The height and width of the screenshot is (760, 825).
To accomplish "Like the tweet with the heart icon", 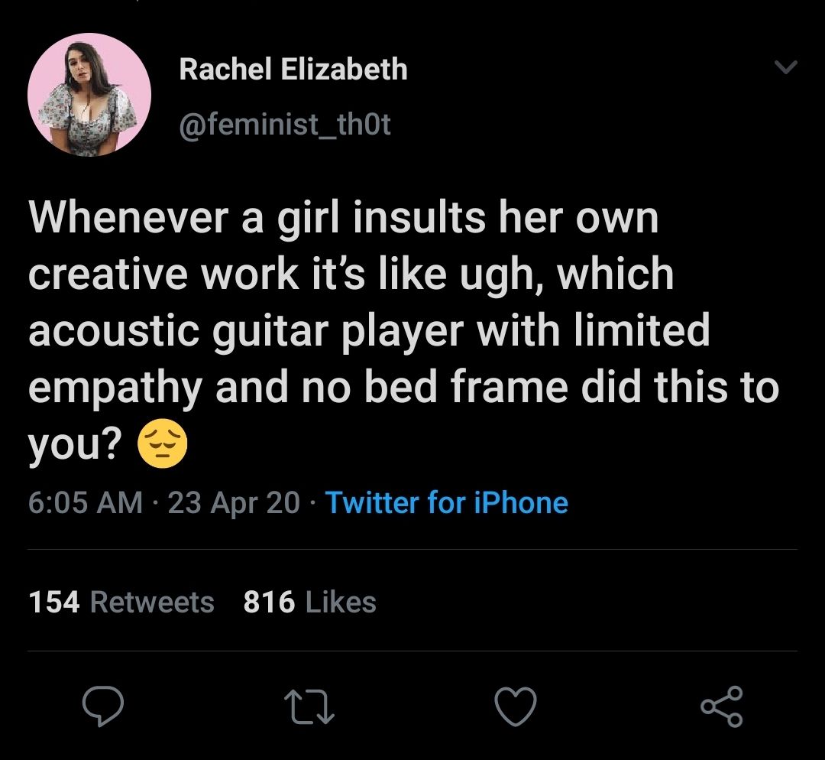I will click(516, 706).
